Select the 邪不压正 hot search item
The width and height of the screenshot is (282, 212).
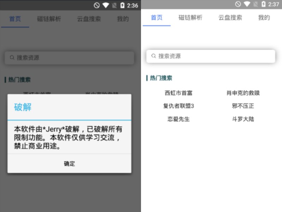tap(243, 106)
